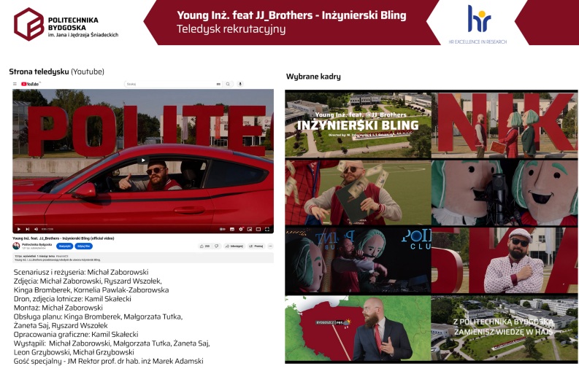This screenshot has width=579, height=385.
Task: Open the miniplayer
Action: 249,229
